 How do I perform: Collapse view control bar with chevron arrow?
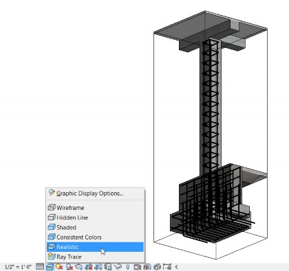tap(177, 267)
